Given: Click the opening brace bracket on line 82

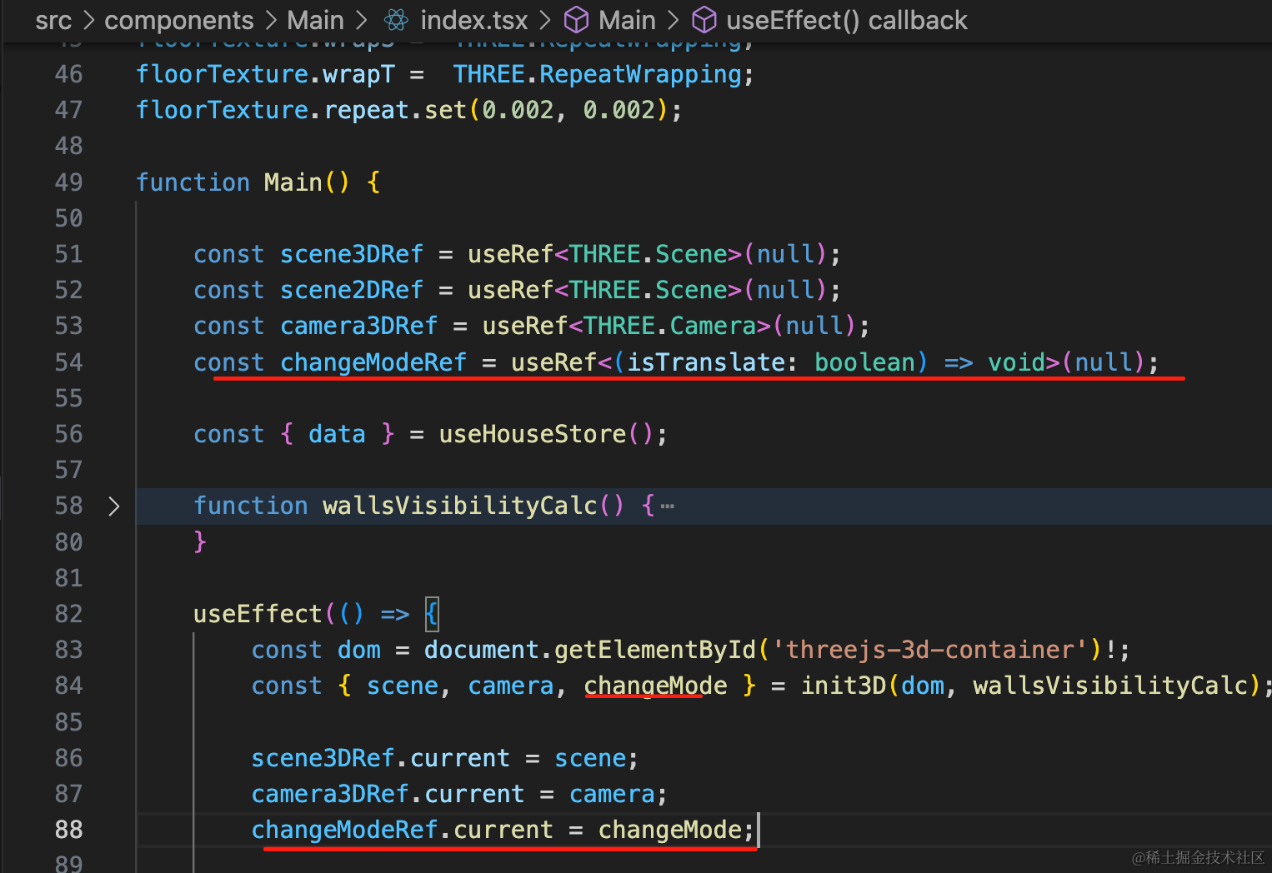Looking at the screenshot, I should point(431,614).
